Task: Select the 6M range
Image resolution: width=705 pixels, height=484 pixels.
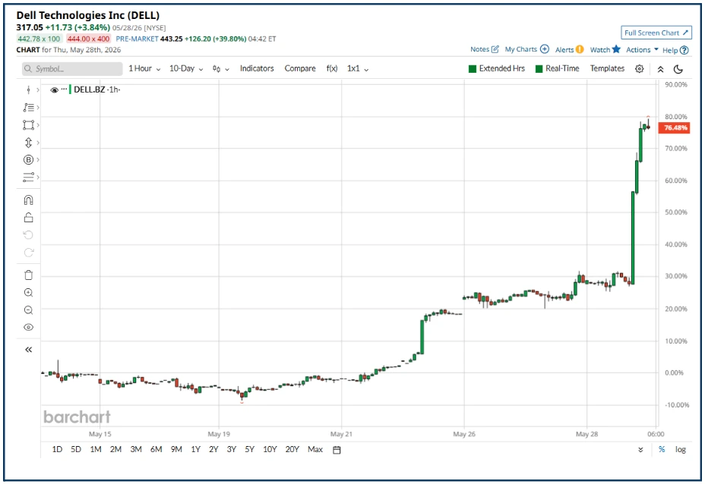Action: click(156, 449)
